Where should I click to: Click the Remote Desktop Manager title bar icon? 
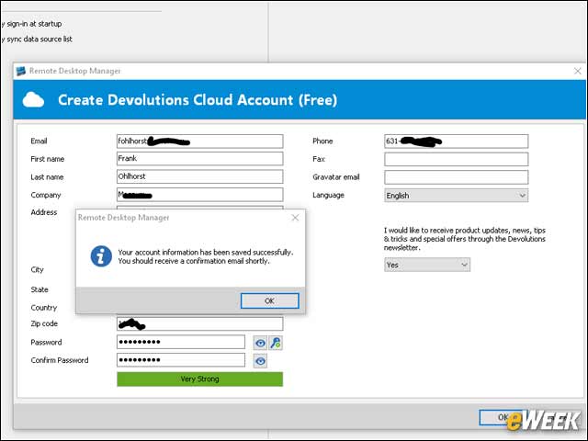click(21, 71)
